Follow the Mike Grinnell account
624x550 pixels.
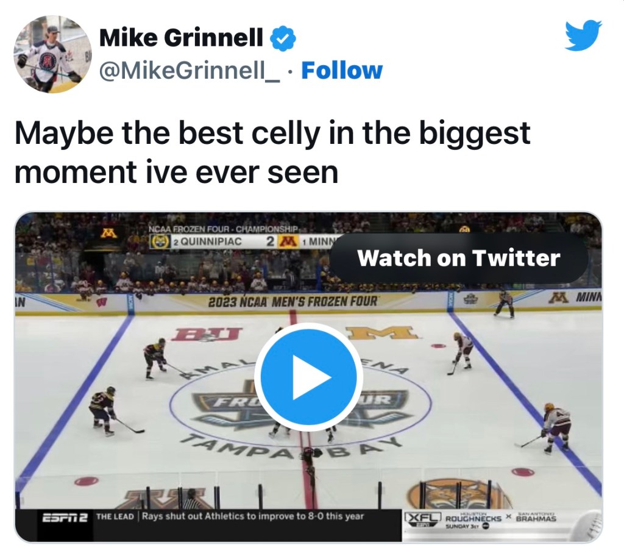pyautogui.click(x=342, y=71)
